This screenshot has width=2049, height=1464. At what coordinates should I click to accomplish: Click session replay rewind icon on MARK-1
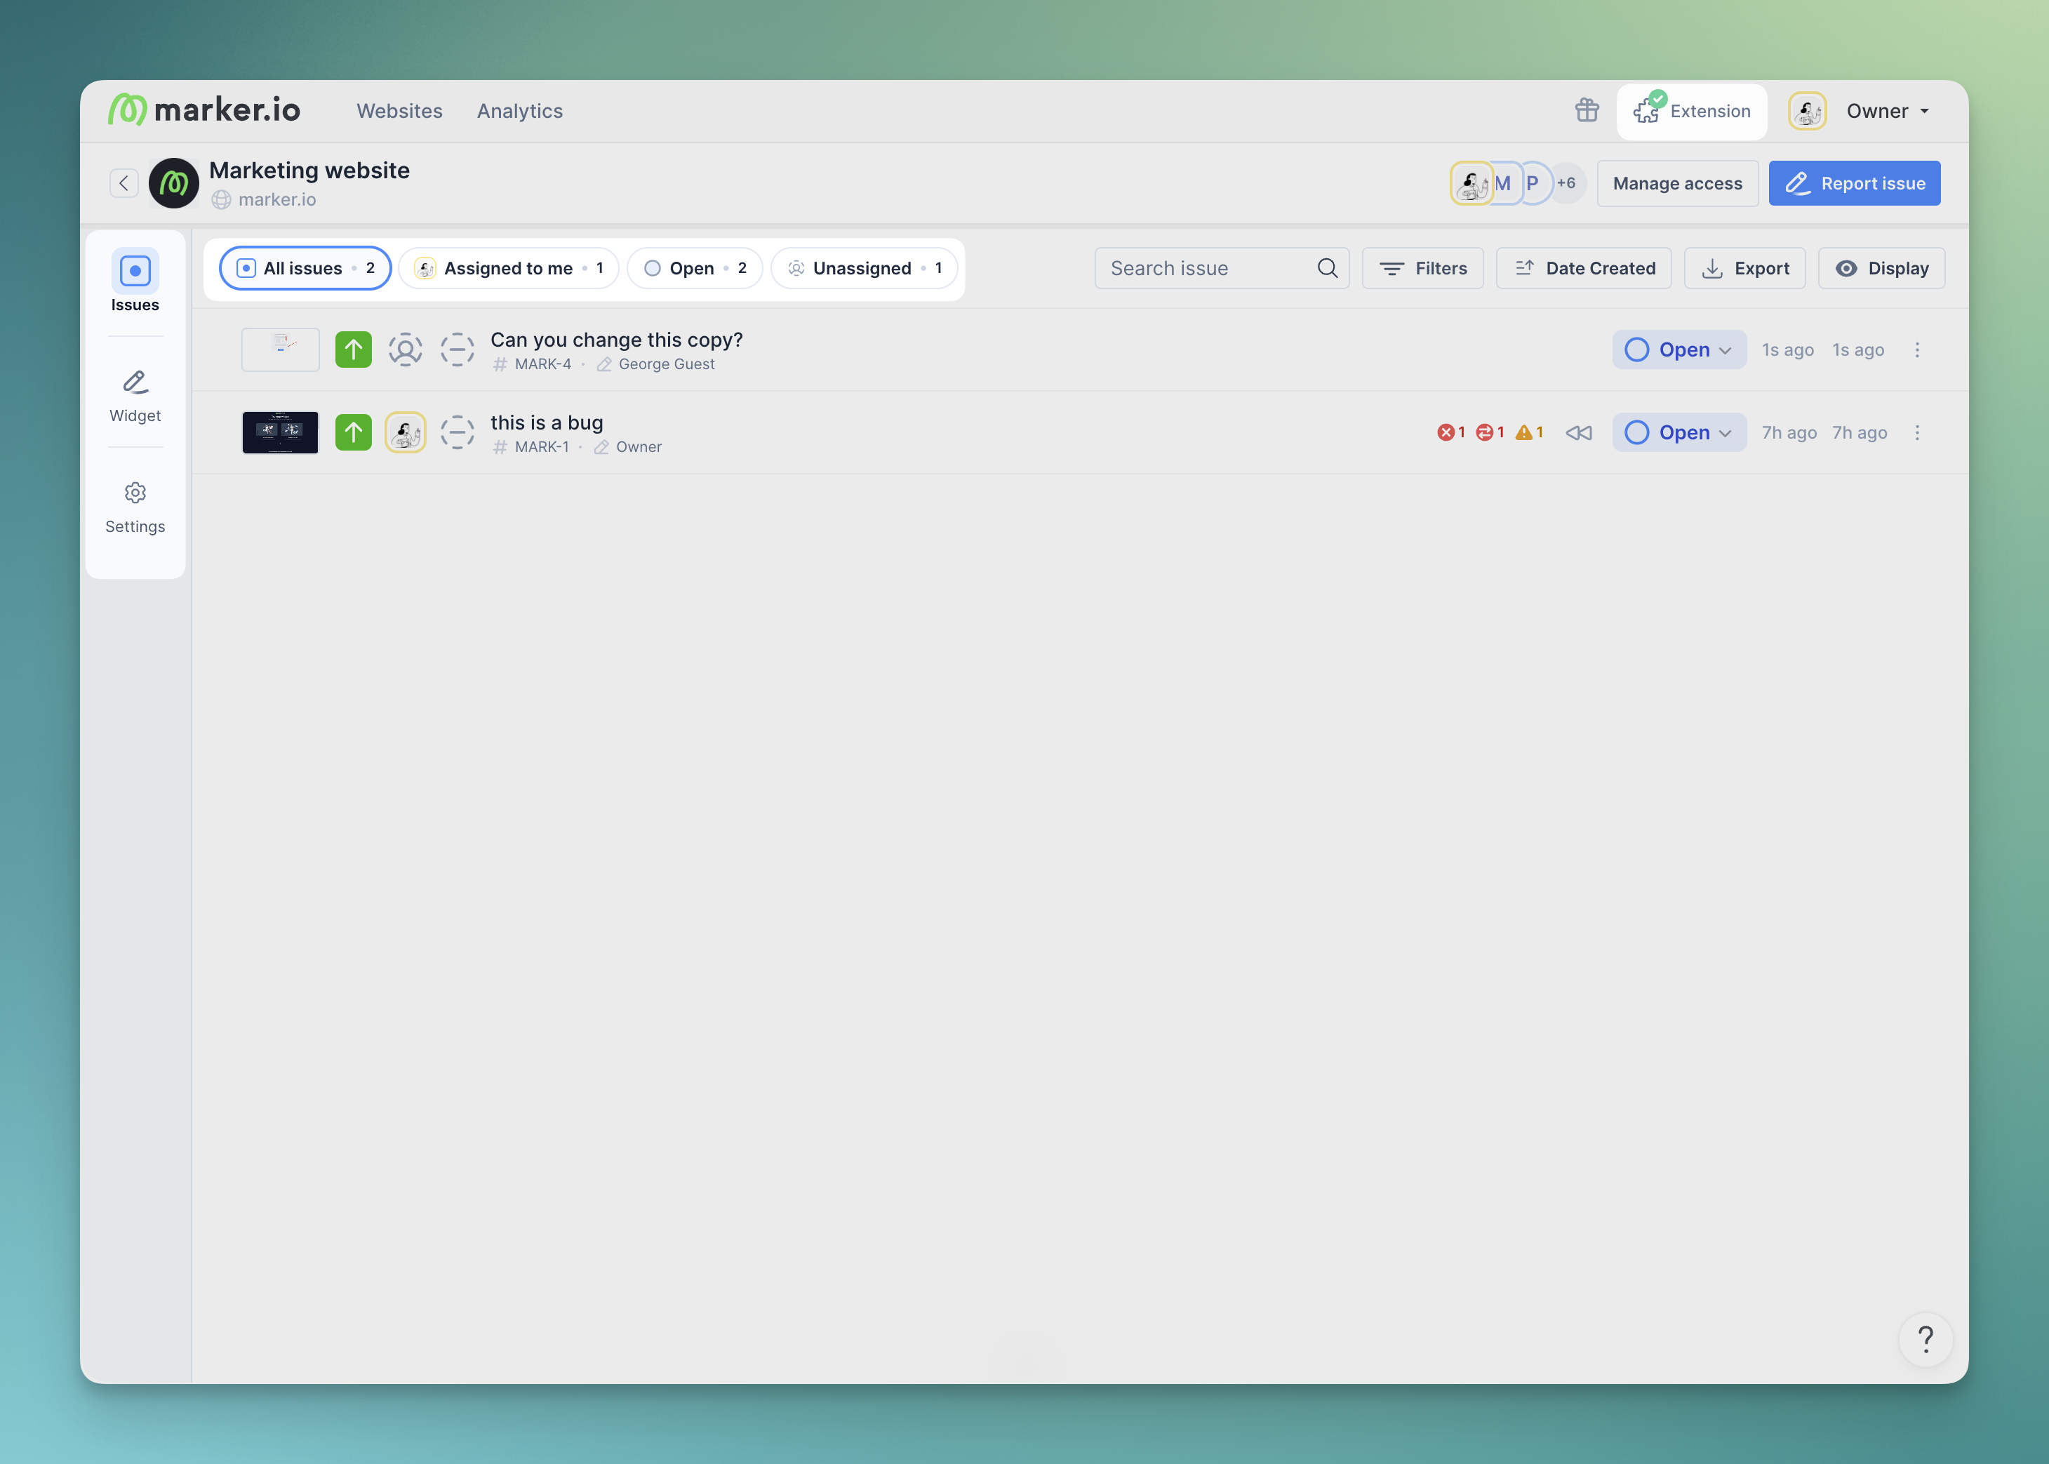(1578, 433)
